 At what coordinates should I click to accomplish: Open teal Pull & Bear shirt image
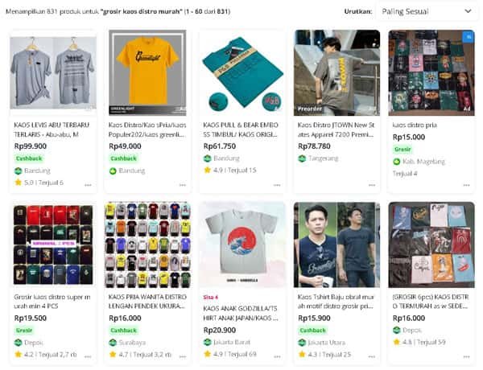[242, 73]
